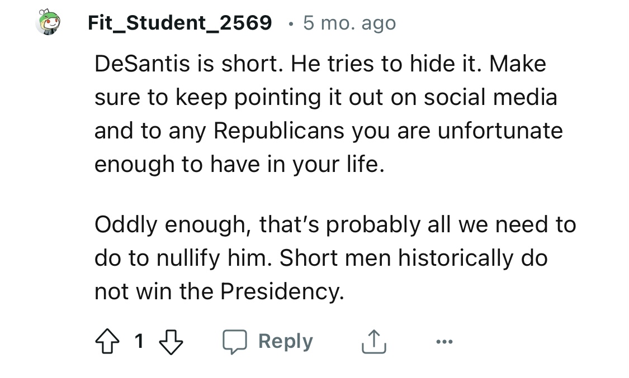
Task: Click the dot separator before the timestamp
Action: [x=290, y=24]
